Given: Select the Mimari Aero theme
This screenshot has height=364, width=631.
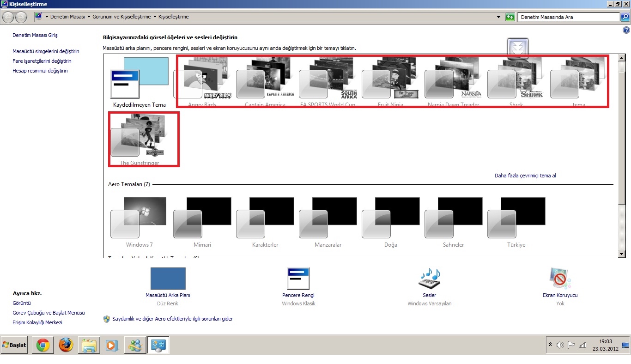Looking at the screenshot, I should [202, 222].
